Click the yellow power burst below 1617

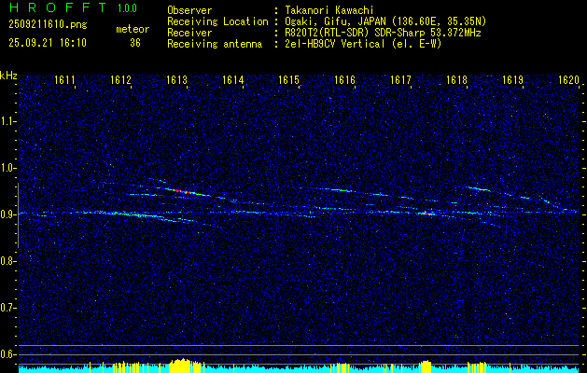(x=426, y=366)
